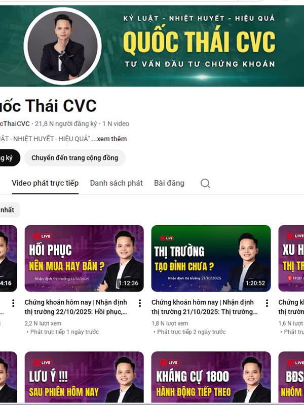Click the circular channel avatar photo
Image resolution: width=304 pixels, height=405 pixels.
tap(62, 46)
